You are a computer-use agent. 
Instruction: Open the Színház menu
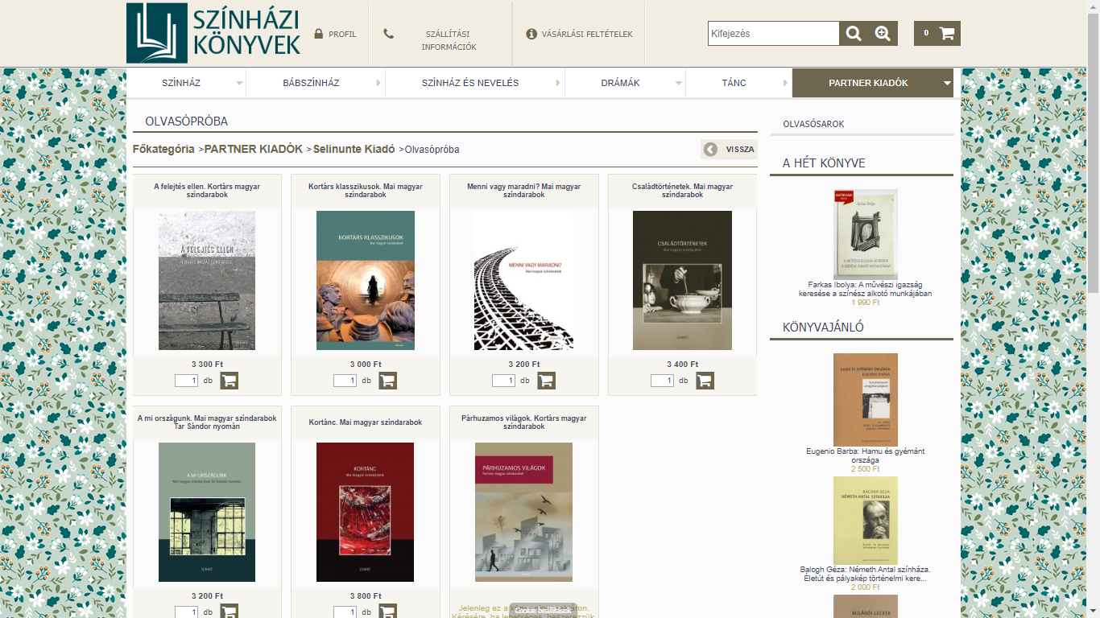[x=181, y=83]
